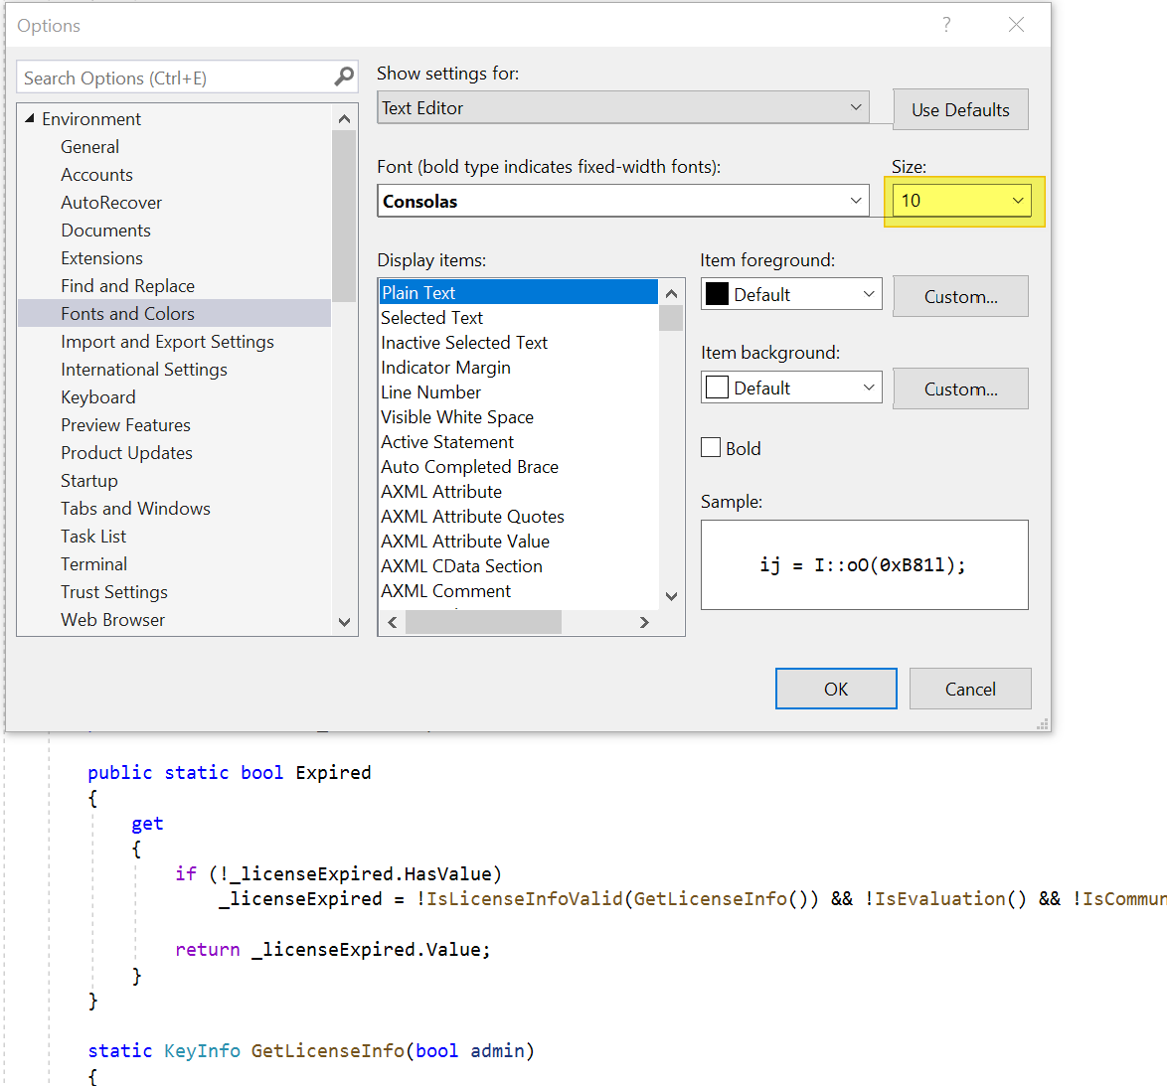Click the white Item background color swatch

click(x=717, y=388)
